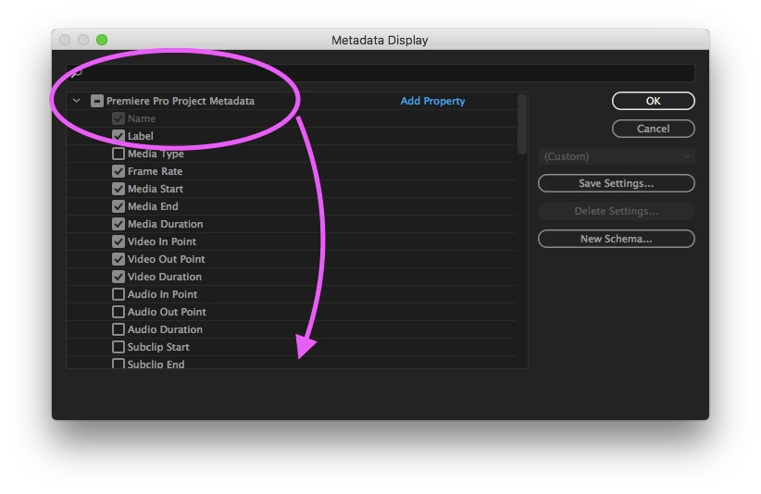The width and height of the screenshot is (761, 494).
Task: Enable the Audio Duration checkbox
Action: (119, 329)
